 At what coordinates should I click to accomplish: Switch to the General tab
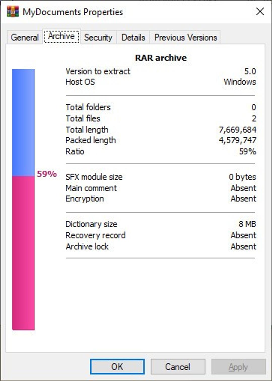25,37
